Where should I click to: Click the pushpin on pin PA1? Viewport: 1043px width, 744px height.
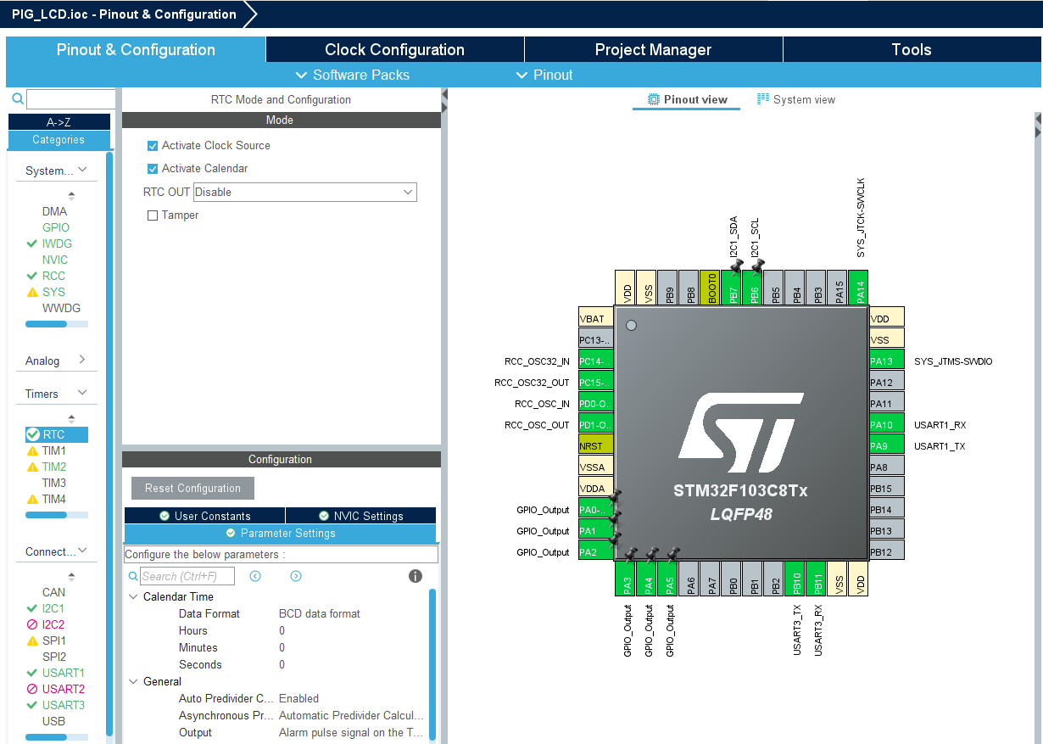[616, 517]
